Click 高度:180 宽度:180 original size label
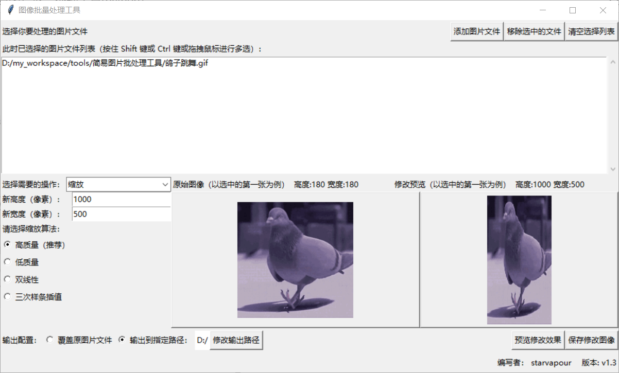Screen dimensions: 619x373 326,184
